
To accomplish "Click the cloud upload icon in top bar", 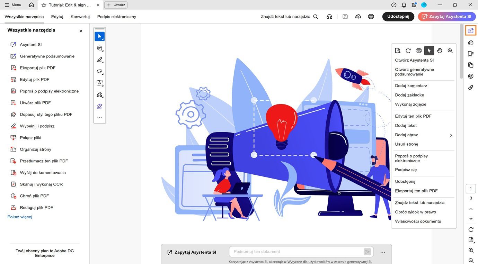I will (x=358, y=17).
